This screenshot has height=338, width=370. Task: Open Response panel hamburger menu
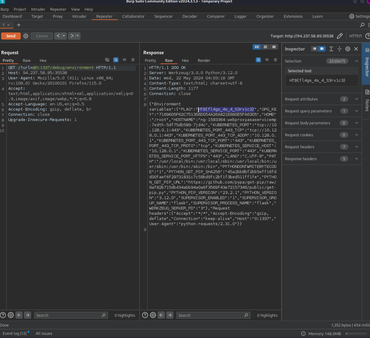[x=275, y=60]
